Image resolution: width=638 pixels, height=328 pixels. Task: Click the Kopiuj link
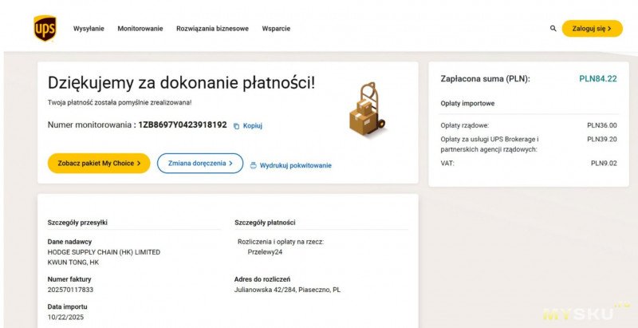(253, 126)
